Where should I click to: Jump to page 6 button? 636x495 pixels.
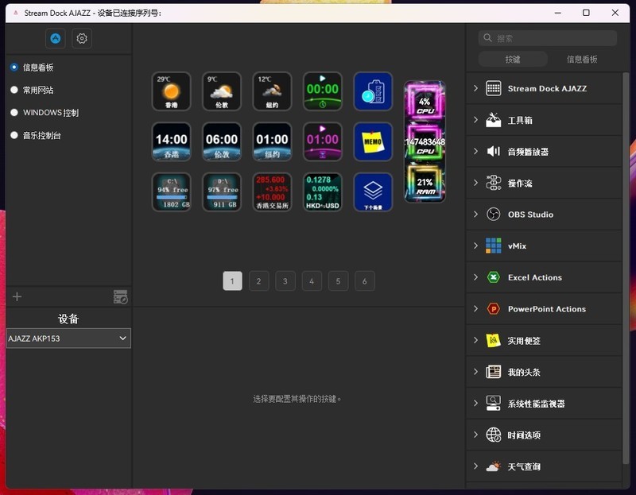[364, 281]
